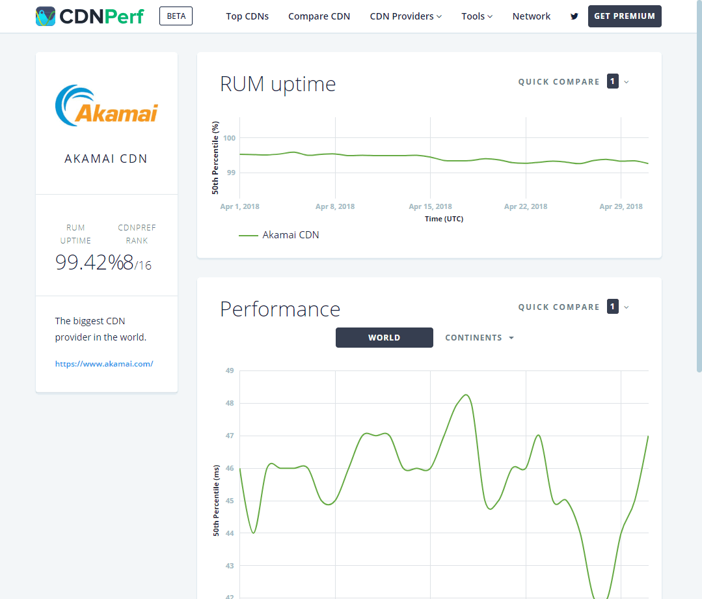702x599 pixels.
Task: Click the GET PREMIUM button
Action: [x=625, y=16]
